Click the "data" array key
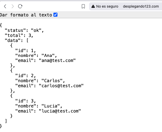The image size is (162, 132). tap(13, 40)
